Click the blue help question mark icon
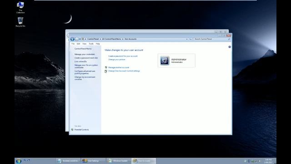 [230, 47]
